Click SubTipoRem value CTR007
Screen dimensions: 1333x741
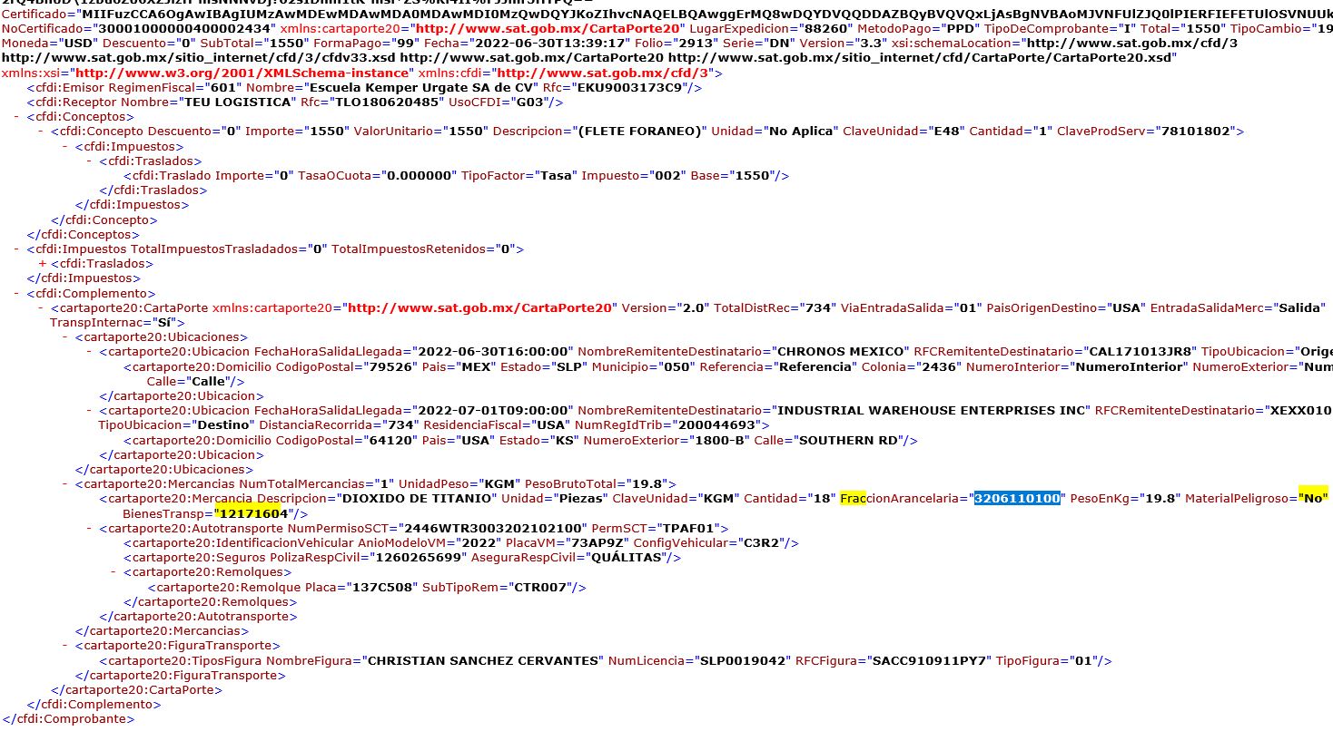click(540, 588)
